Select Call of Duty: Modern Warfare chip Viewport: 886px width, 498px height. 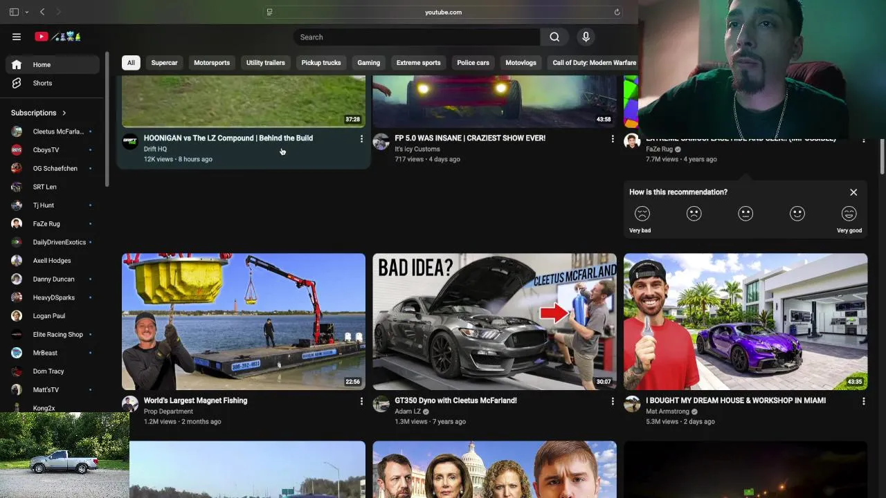tap(594, 63)
